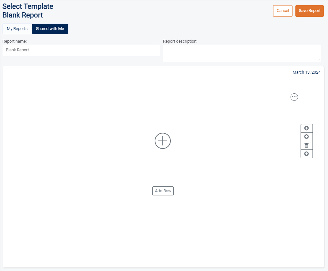Click the row actions toolbar panel
328x271 pixels.
pyautogui.click(x=306, y=141)
